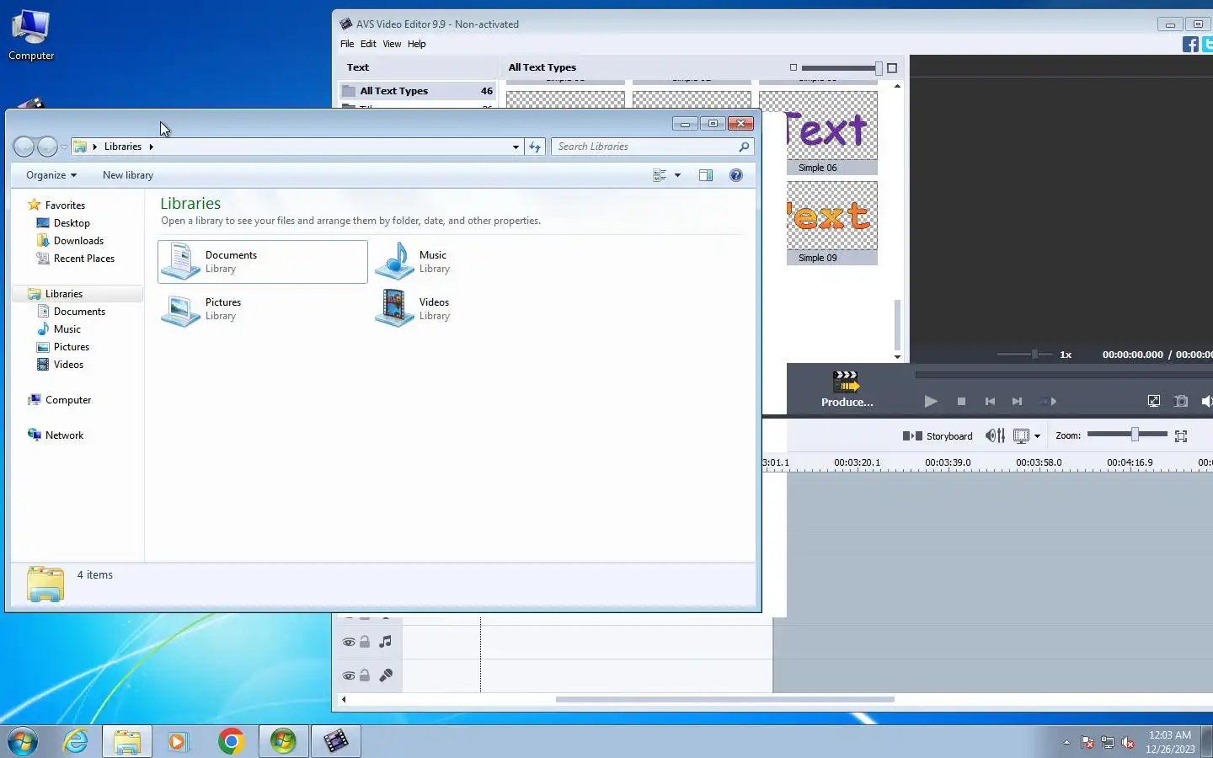Open the Documents library
1213x758 pixels.
coord(263,262)
